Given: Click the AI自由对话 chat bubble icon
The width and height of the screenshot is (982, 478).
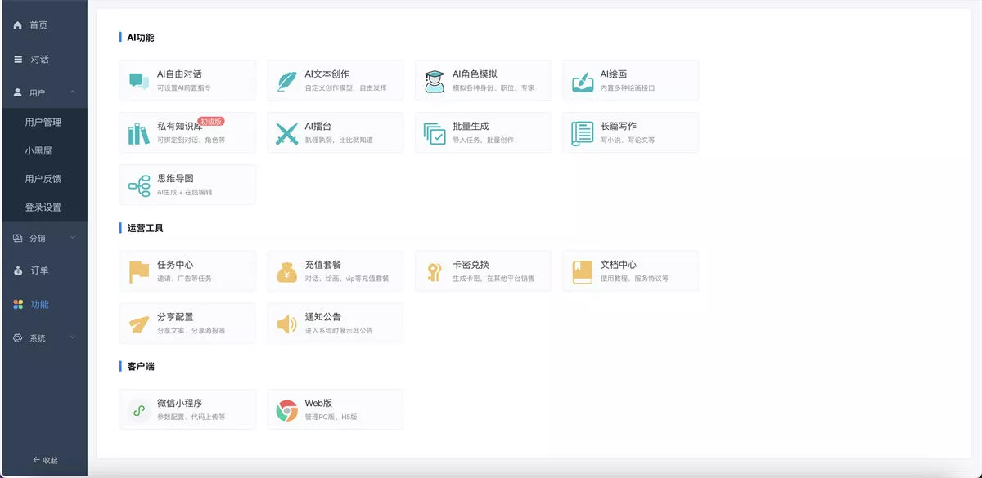Looking at the screenshot, I should point(138,81).
